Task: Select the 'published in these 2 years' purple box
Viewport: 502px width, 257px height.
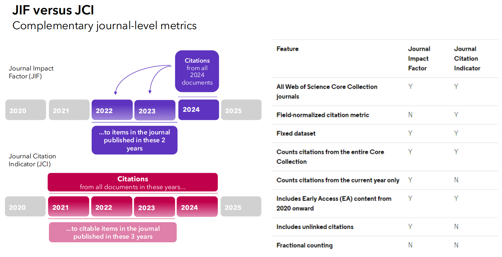Action: [x=134, y=140]
